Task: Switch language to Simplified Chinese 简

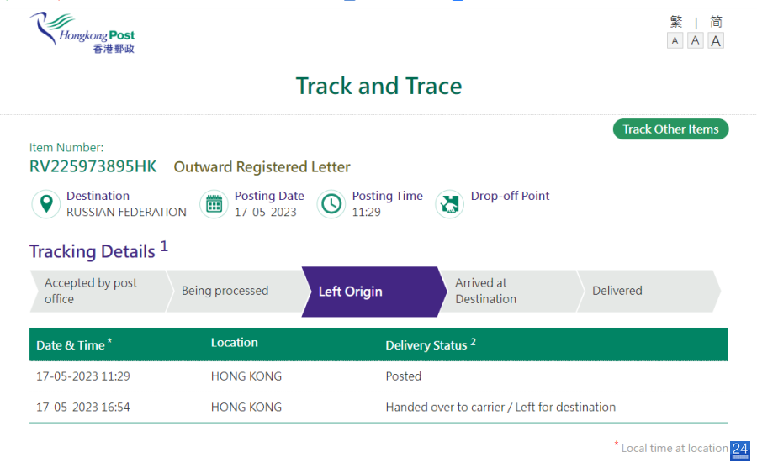Action: point(716,22)
